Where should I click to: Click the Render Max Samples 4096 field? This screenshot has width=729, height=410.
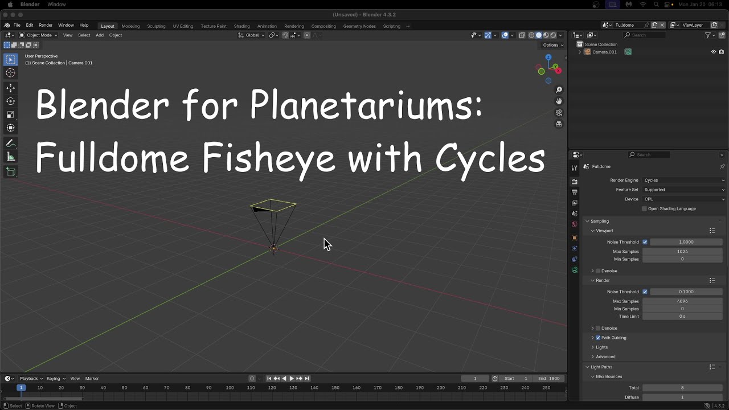682,301
